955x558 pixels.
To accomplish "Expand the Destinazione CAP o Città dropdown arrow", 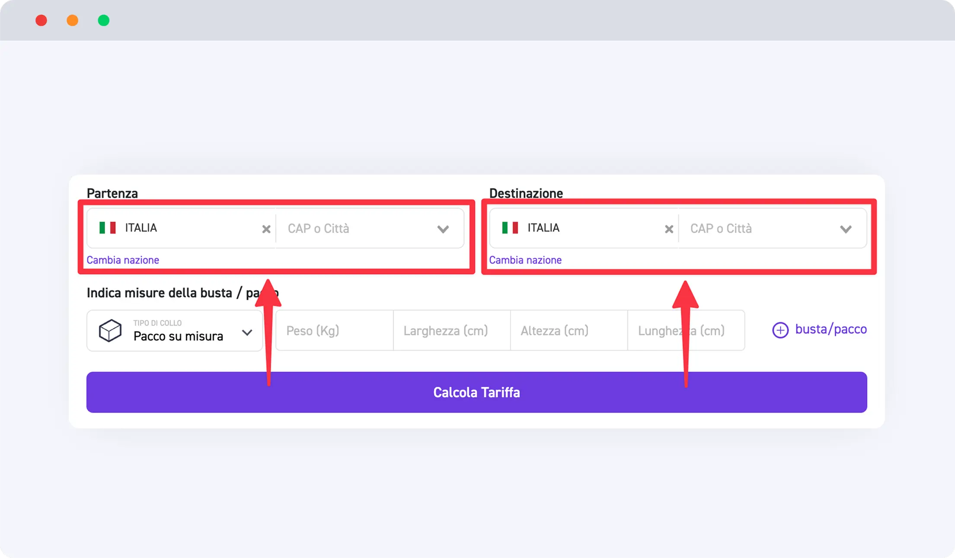I will (x=846, y=229).
